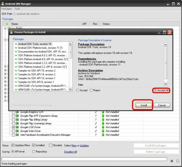Click download arrow for Google Play Billing Library
Viewport: 182px width, 167px height.
(103, 120)
